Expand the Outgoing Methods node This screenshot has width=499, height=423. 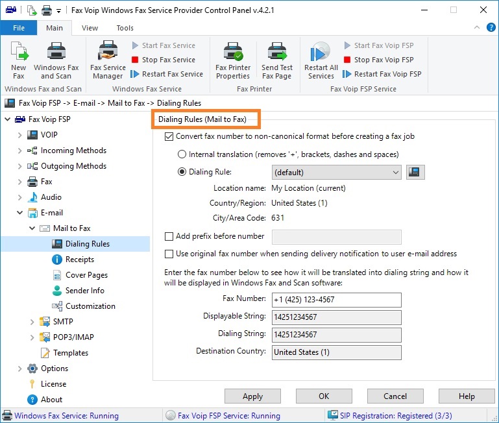click(19, 166)
